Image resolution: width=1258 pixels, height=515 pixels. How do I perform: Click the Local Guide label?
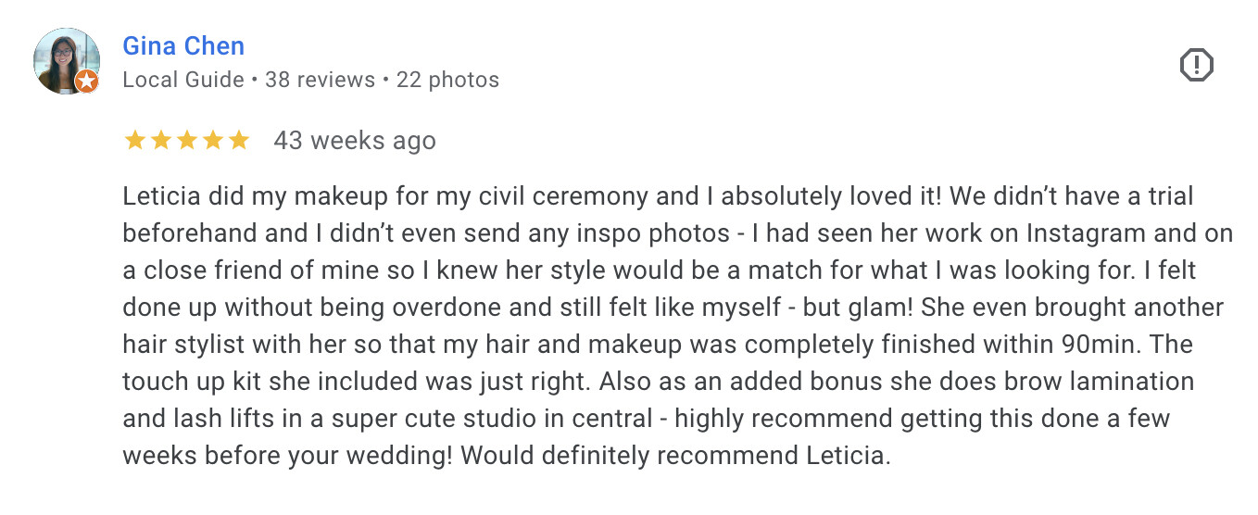183,80
